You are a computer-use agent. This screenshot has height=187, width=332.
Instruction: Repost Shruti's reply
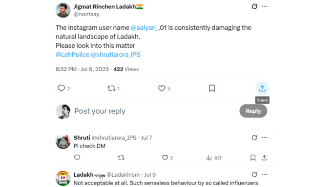pos(121,158)
